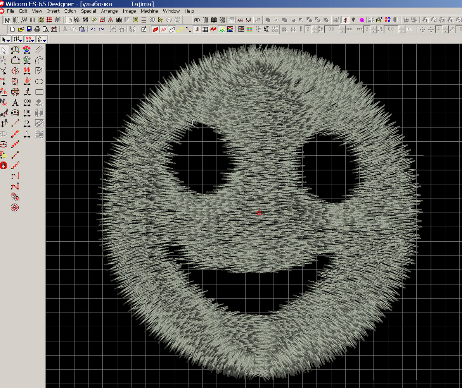This screenshot has height=388, width=462.
Task: Click travel by 1000 stitches icon
Action: (27, 103)
